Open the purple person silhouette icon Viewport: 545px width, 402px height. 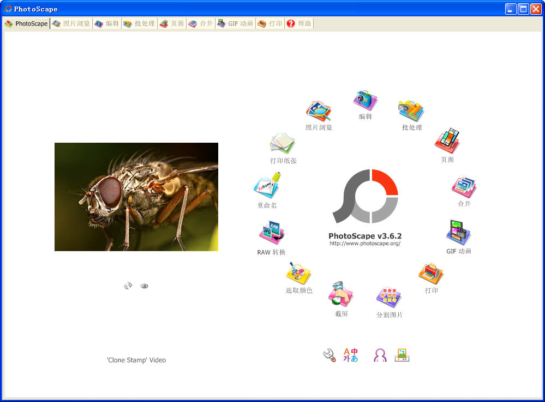[x=380, y=355]
